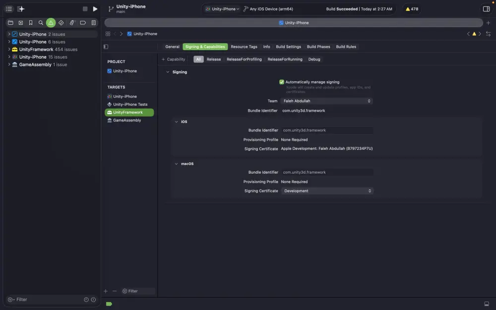Image resolution: width=496 pixels, height=310 pixels.
Task: Run the Unity-iPhone scheme
Action: click(95, 9)
